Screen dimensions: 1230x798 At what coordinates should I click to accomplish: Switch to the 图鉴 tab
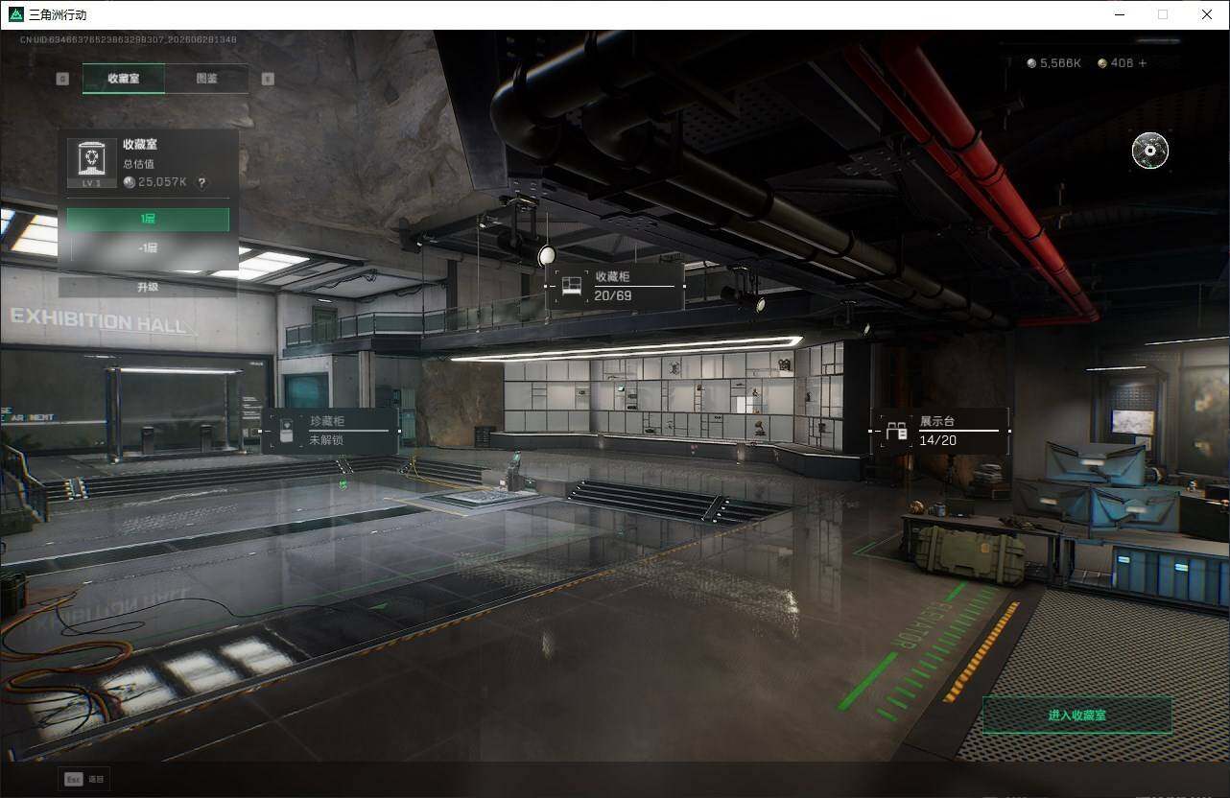[x=206, y=79]
